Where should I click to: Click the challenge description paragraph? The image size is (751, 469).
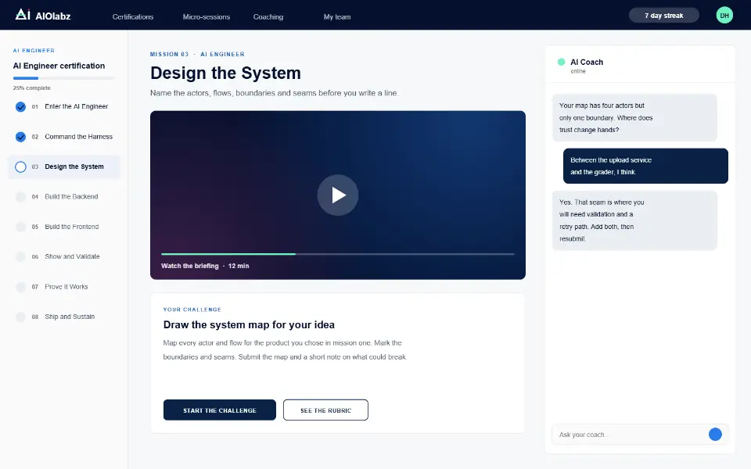(x=285, y=350)
